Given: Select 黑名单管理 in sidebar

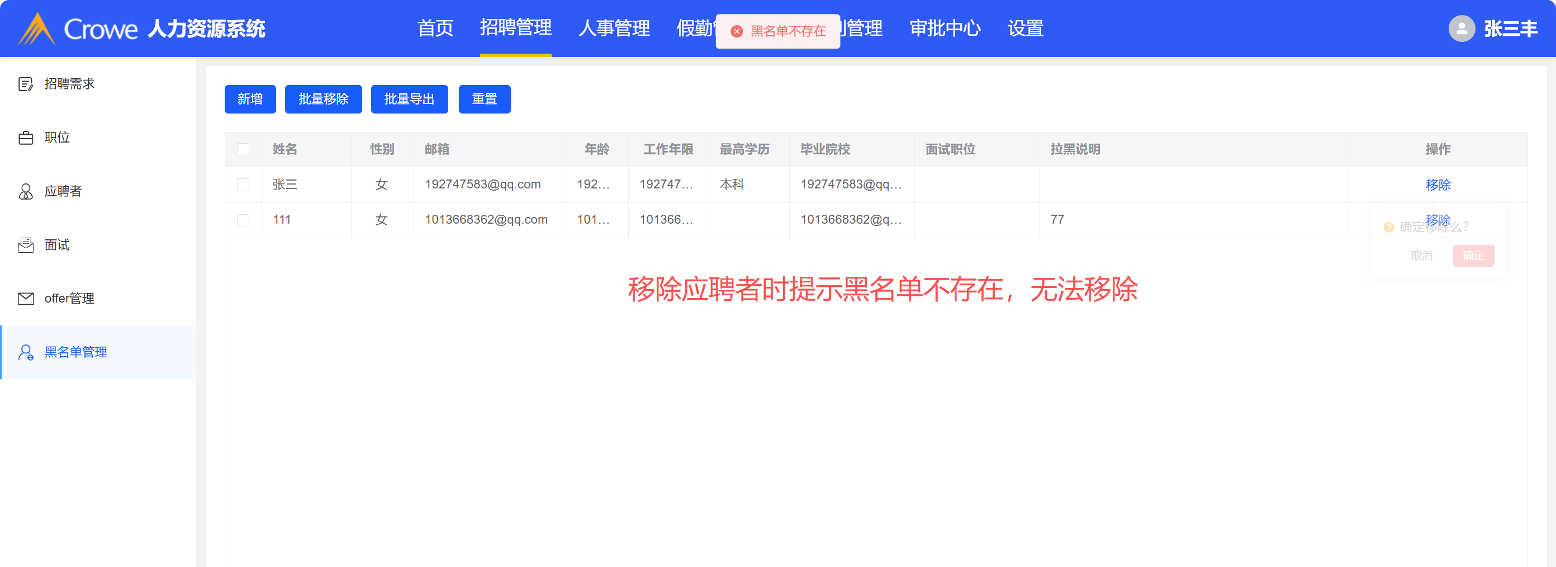Looking at the screenshot, I should click(98, 352).
